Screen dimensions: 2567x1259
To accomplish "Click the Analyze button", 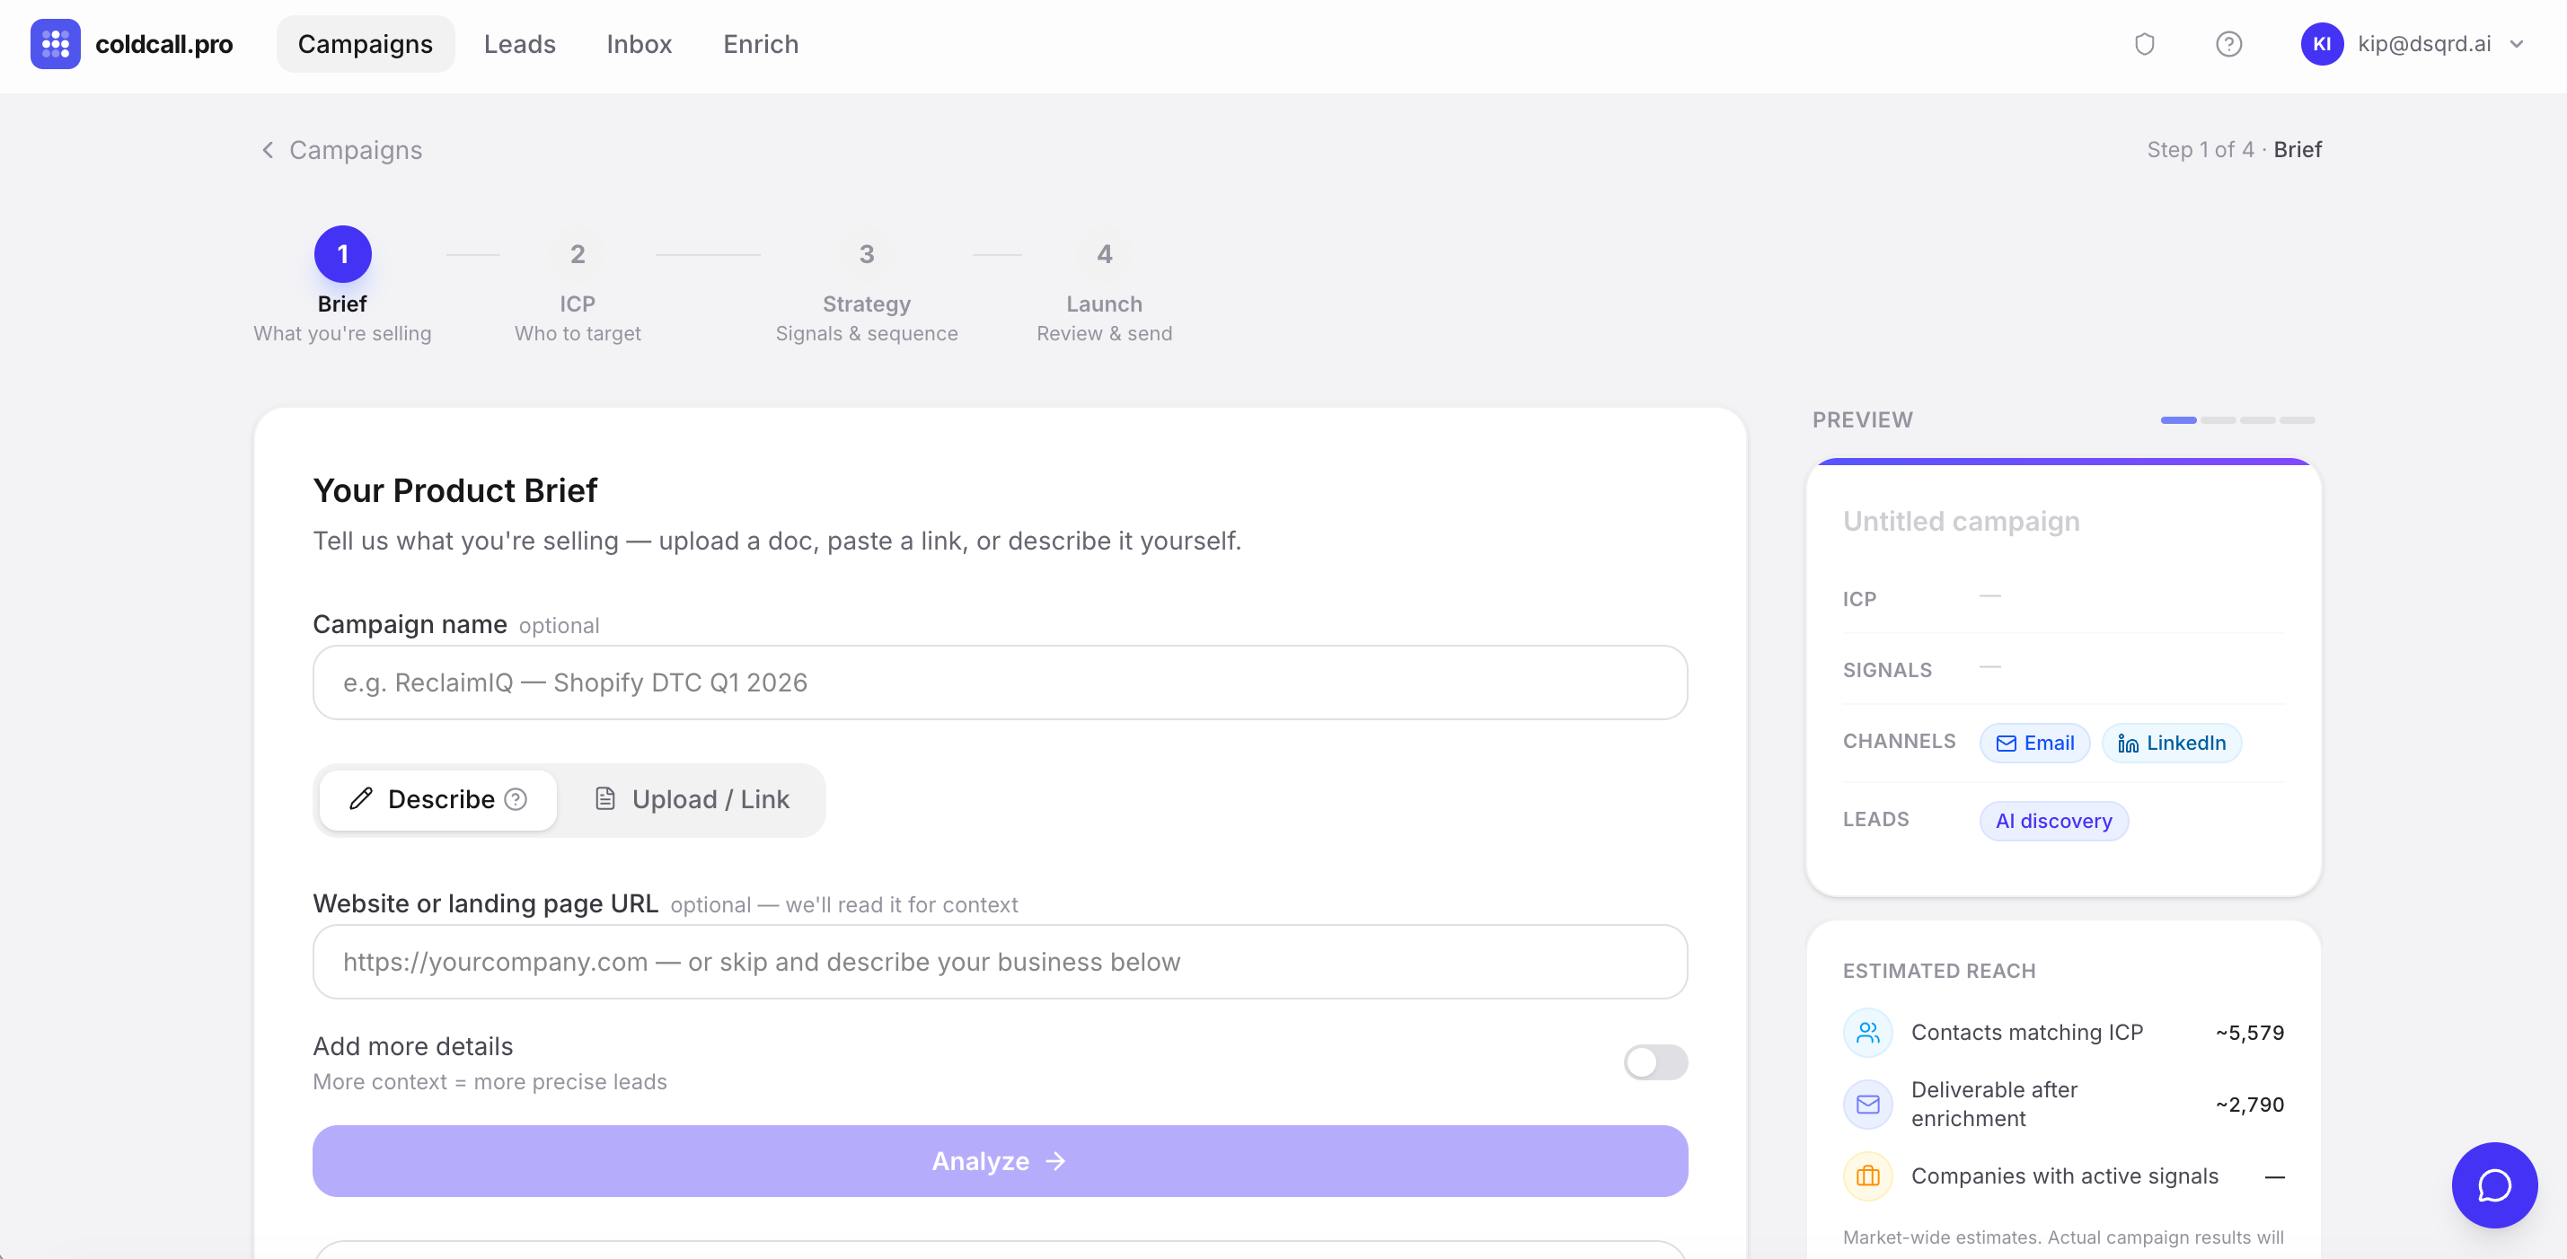I will pyautogui.click(x=1000, y=1160).
